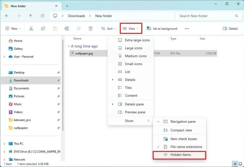
Task: Go up one folder level arrow
Action: [x=30, y=16]
